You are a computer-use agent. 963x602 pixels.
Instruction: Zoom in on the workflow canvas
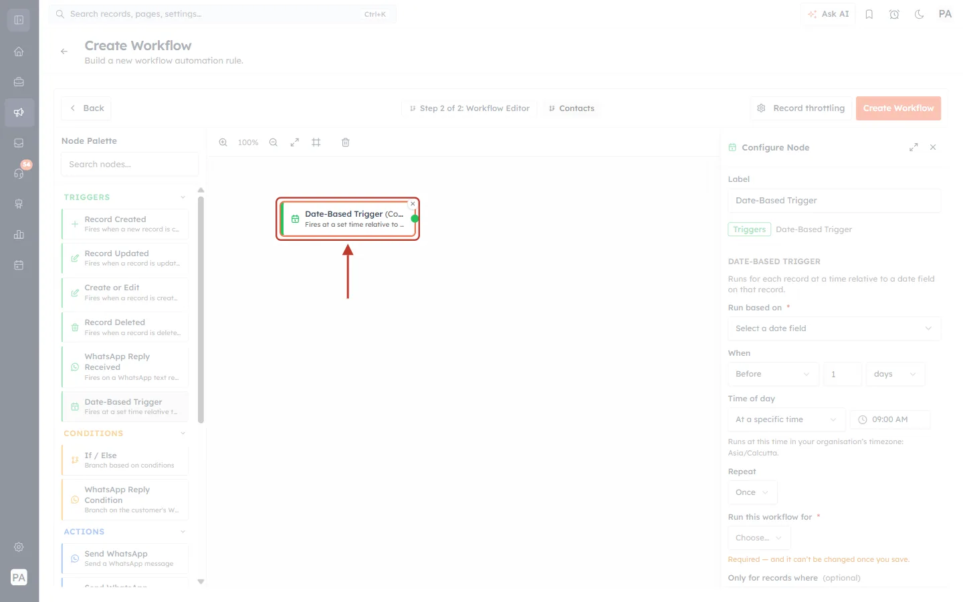tap(223, 142)
